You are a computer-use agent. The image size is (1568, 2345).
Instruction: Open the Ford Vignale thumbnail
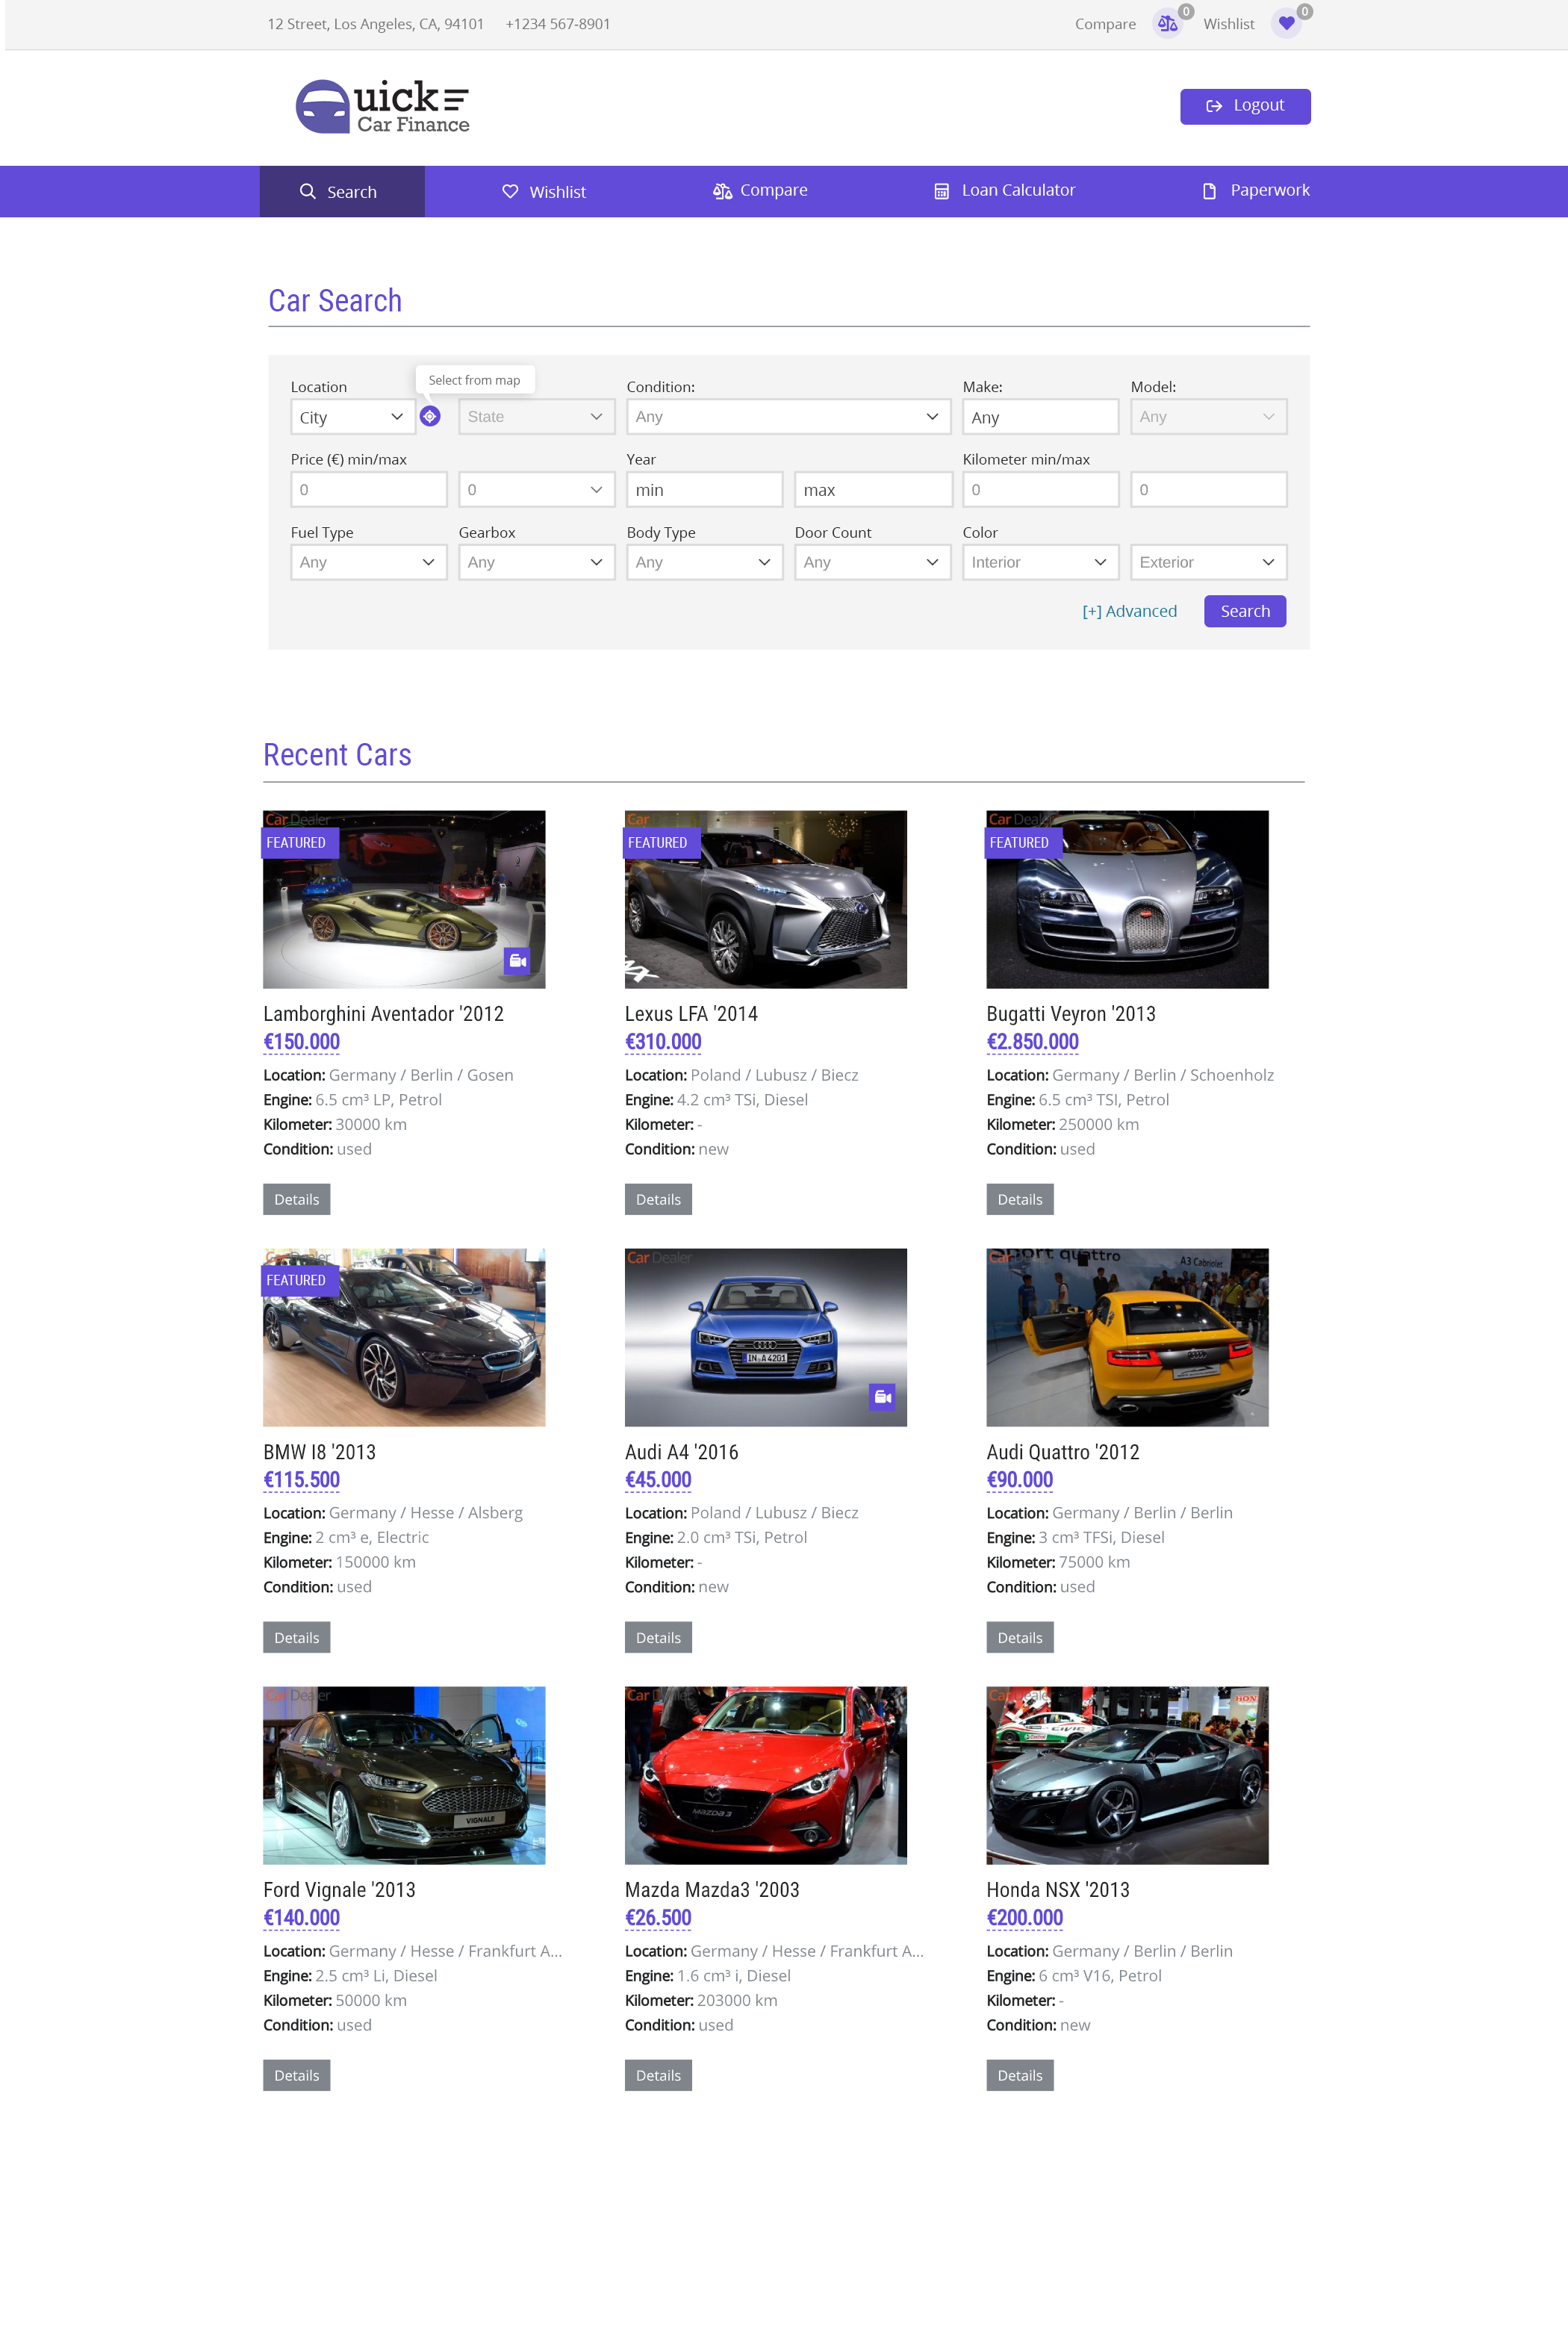pos(404,1775)
